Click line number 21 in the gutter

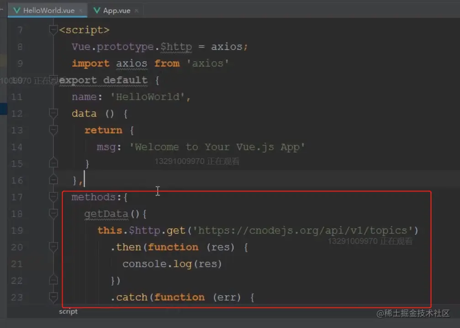[17, 264]
